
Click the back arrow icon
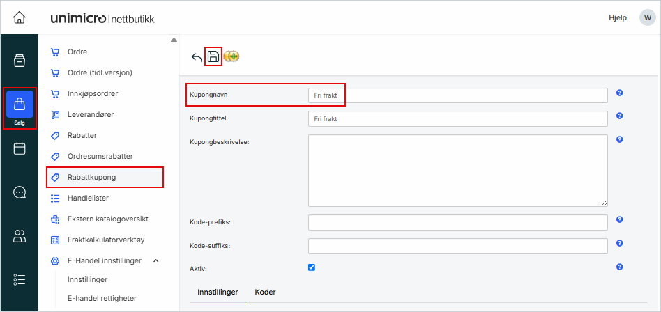pyautogui.click(x=197, y=58)
